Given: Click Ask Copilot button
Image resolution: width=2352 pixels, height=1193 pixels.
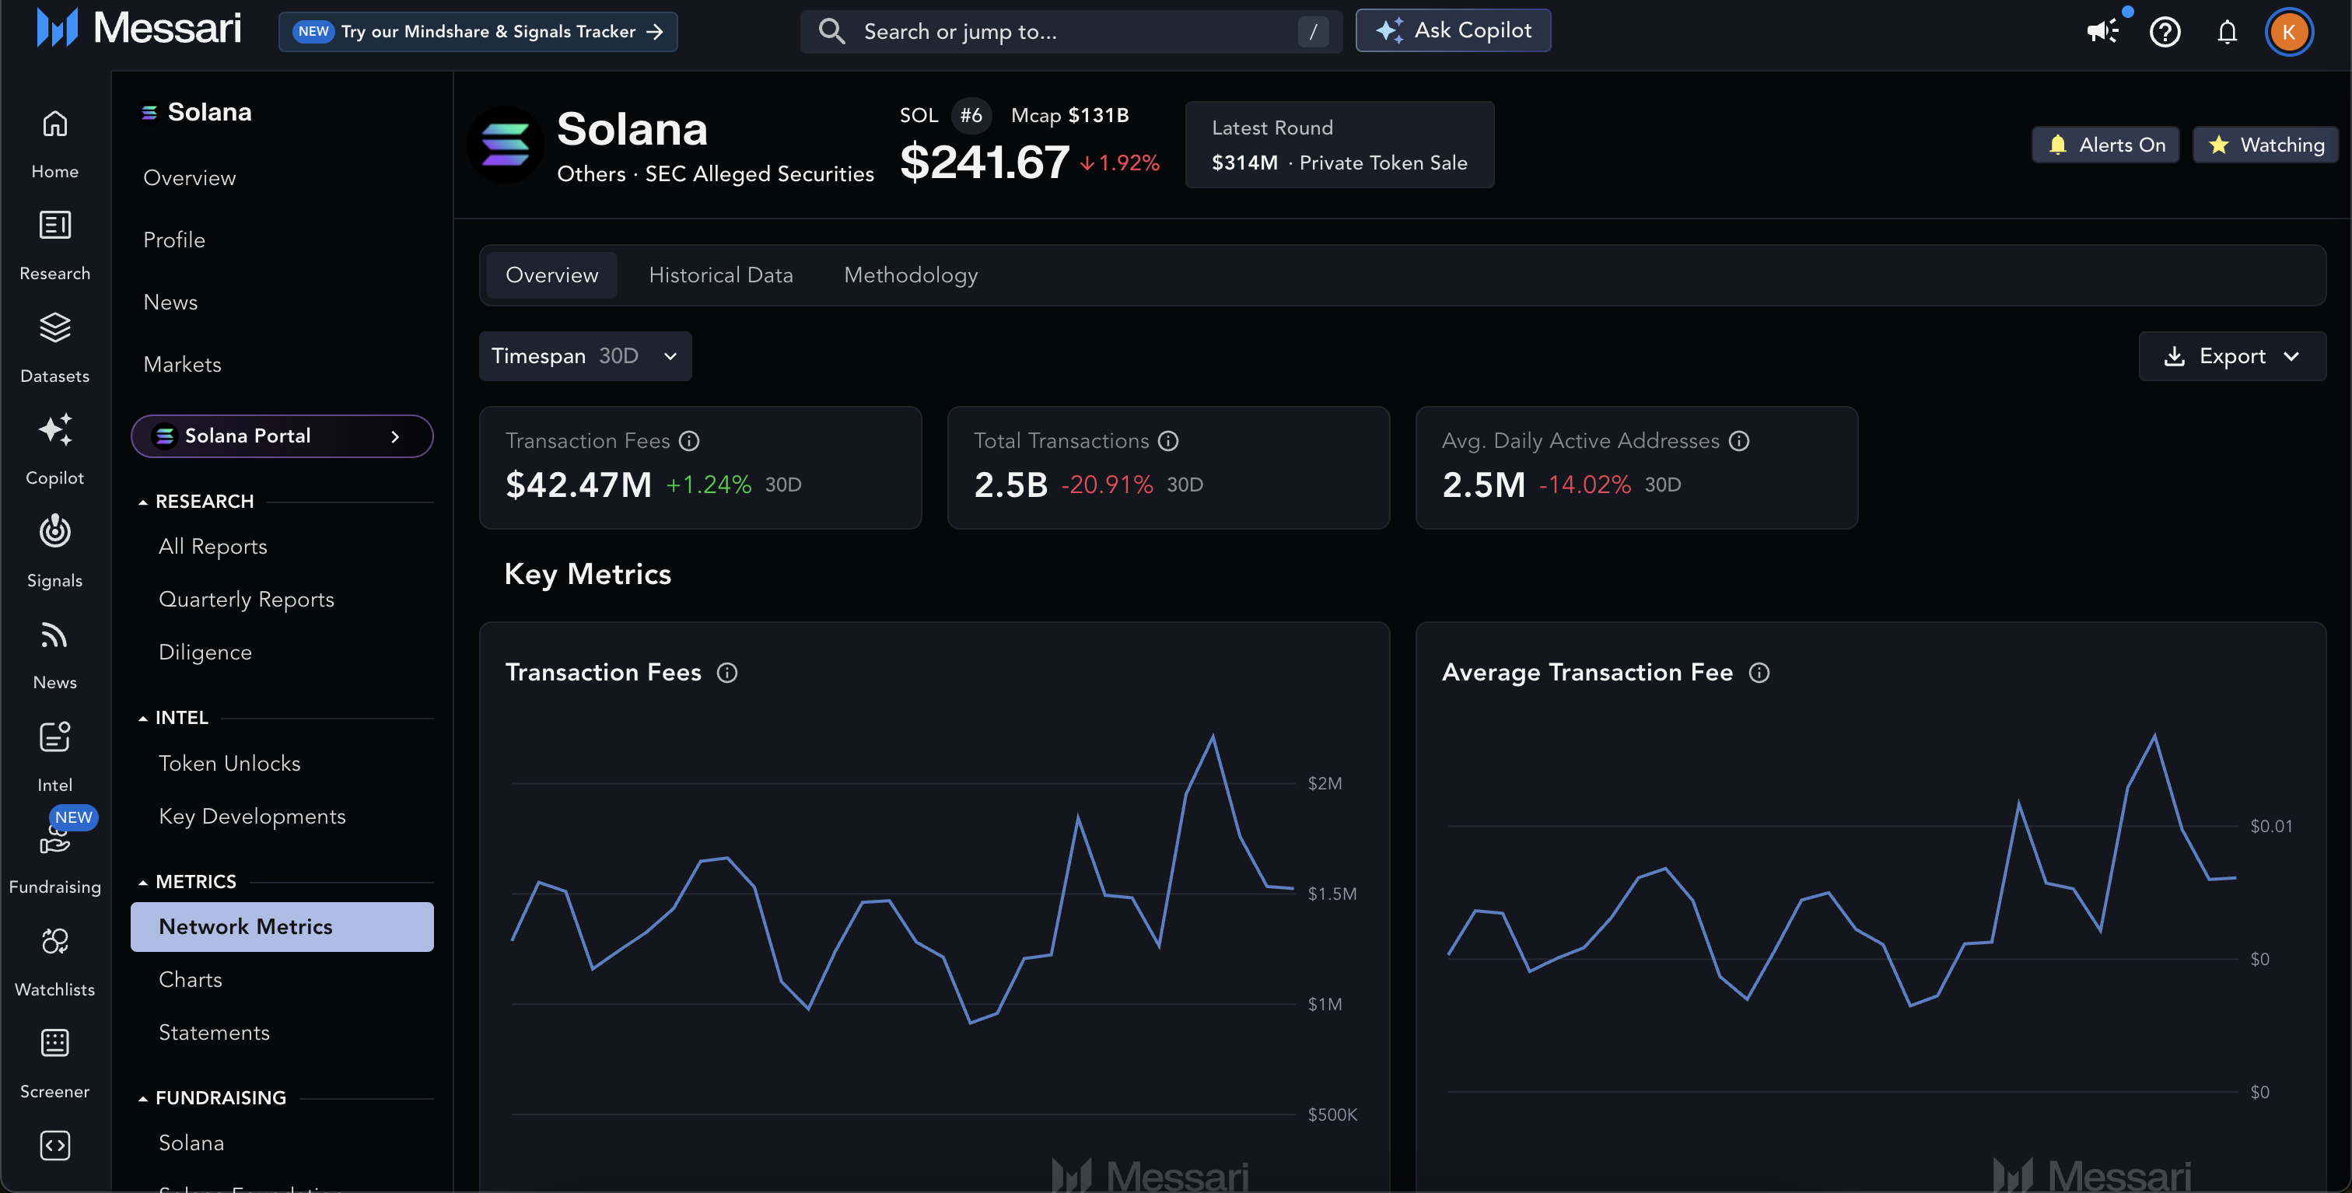Looking at the screenshot, I should pos(1453,30).
